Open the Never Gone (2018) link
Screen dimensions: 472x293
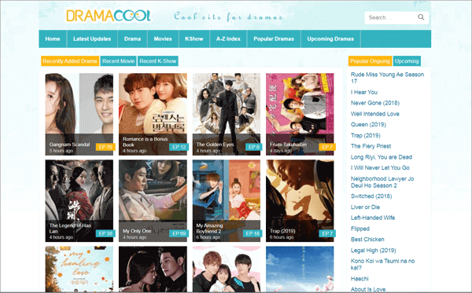(x=375, y=103)
